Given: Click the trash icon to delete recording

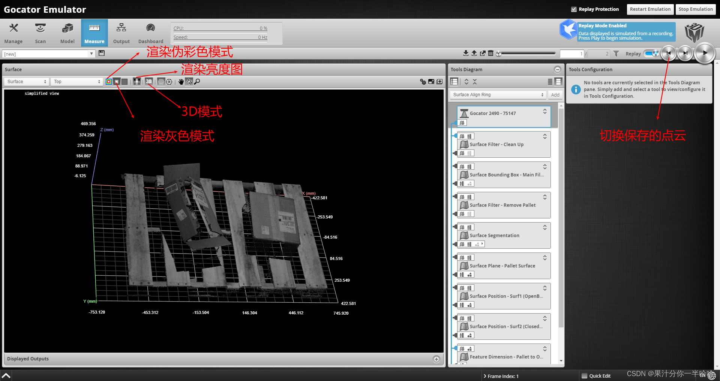Looking at the screenshot, I should click(x=491, y=53).
